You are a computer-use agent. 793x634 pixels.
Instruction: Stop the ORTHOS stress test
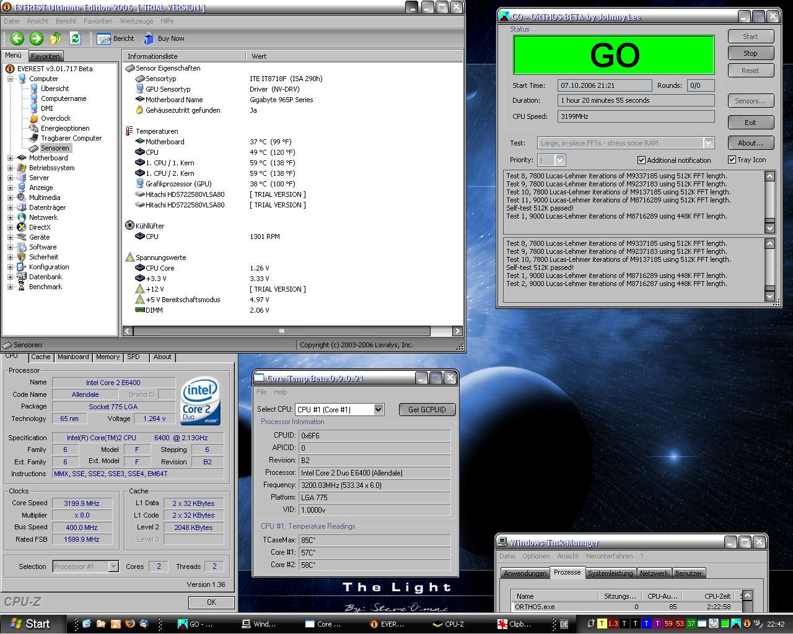click(x=750, y=53)
